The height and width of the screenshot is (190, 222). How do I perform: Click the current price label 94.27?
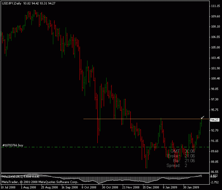(x=215, y=120)
